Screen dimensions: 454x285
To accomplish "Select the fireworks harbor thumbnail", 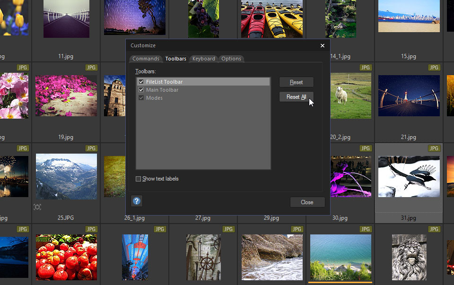I will 14,176.
